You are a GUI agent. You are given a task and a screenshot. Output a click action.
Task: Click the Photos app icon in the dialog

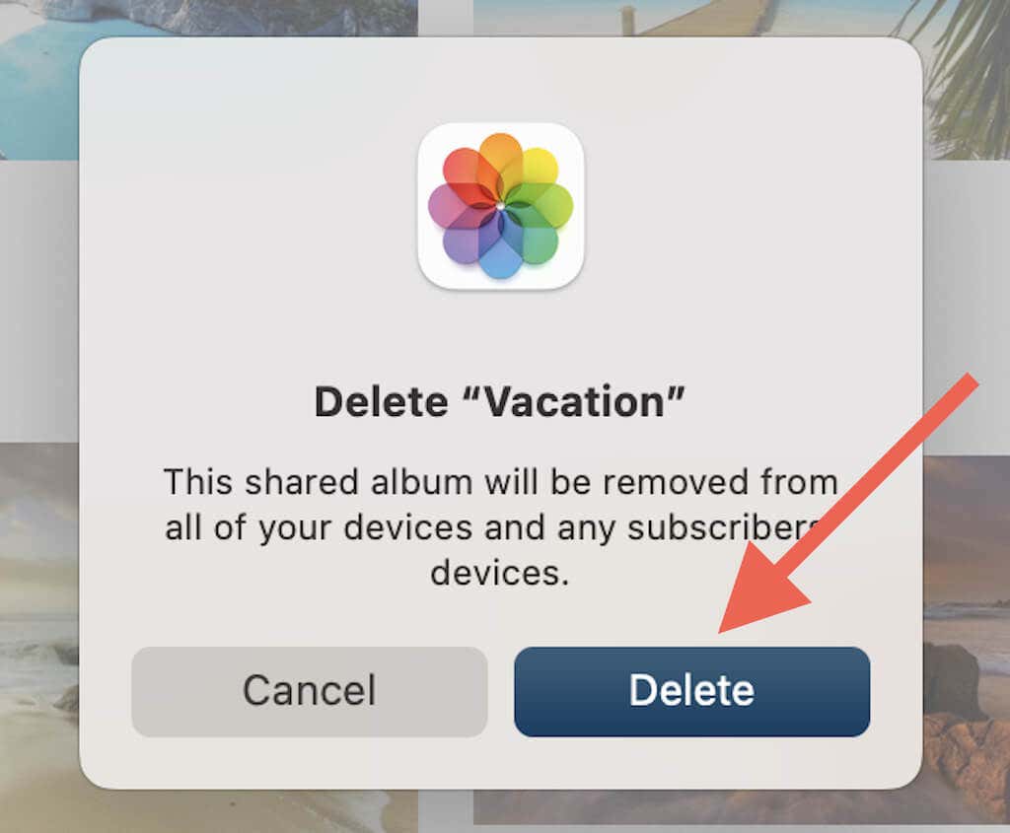pyautogui.click(x=500, y=206)
